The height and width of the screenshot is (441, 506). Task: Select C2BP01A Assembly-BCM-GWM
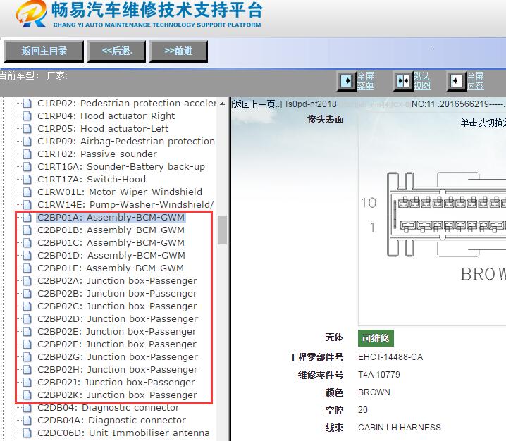pyautogui.click(x=111, y=218)
